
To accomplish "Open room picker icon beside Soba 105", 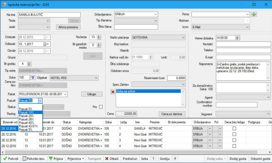I will click(x=33, y=78).
